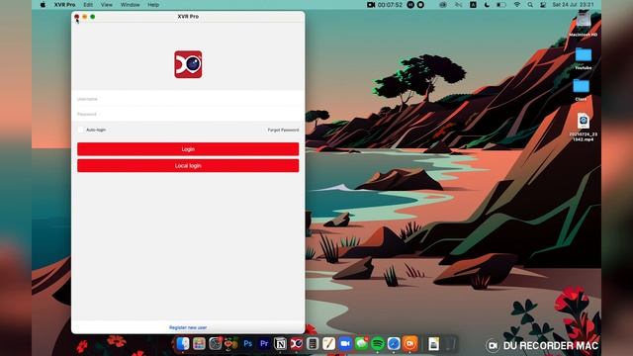633x356 pixels.
Task: Open Finder from the Dock
Action: tap(182, 343)
